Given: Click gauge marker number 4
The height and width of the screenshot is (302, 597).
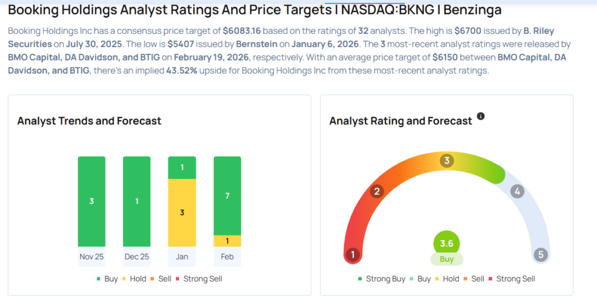Looking at the screenshot, I should click(x=517, y=191).
